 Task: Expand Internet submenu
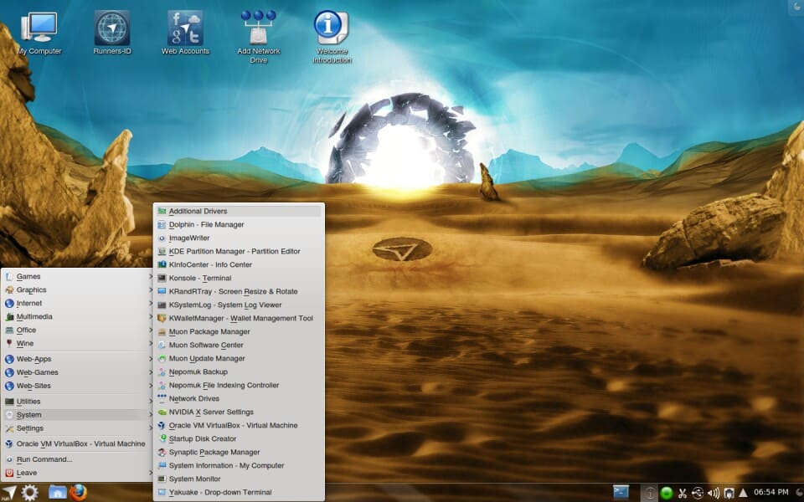tap(79, 303)
